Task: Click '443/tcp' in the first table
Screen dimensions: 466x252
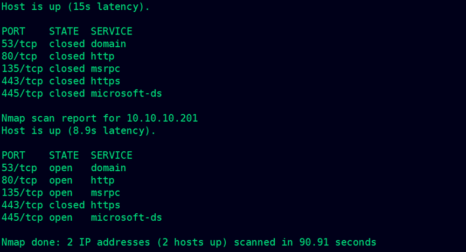Action: pyautogui.click(x=22, y=81)
